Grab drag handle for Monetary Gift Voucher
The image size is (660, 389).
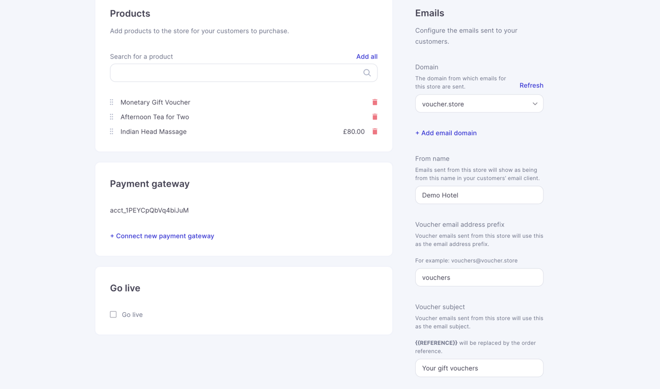(112, 102)
